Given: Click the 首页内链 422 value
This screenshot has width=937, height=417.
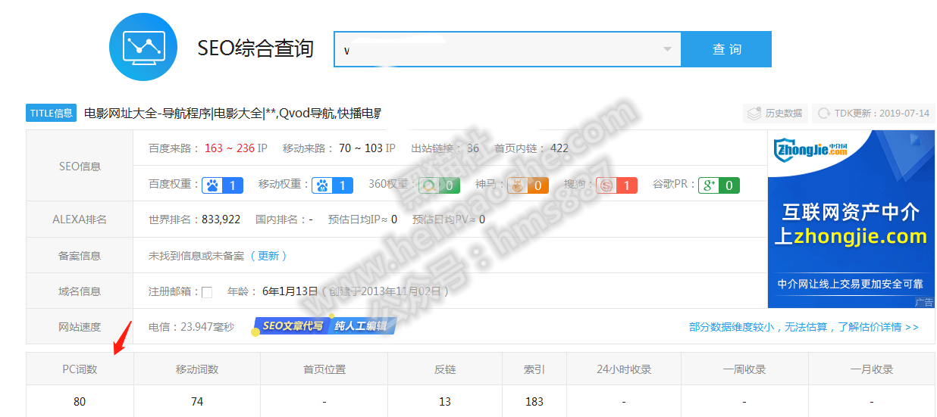Looking at the screenshot, I should coord(559,148).
